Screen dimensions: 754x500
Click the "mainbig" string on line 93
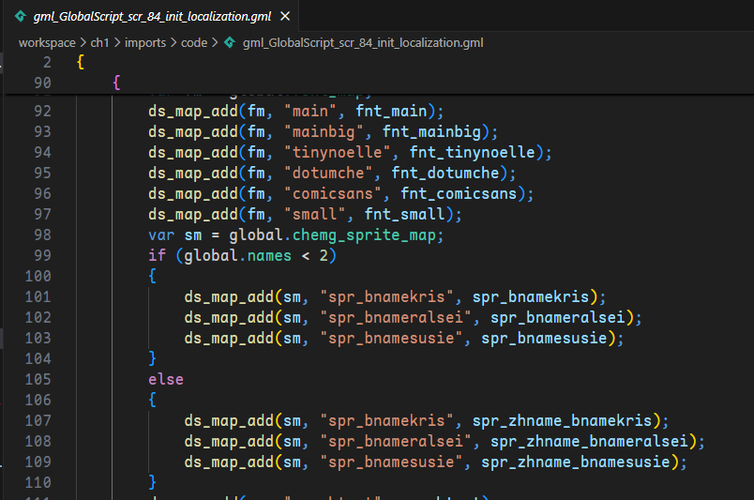point(324,132)
